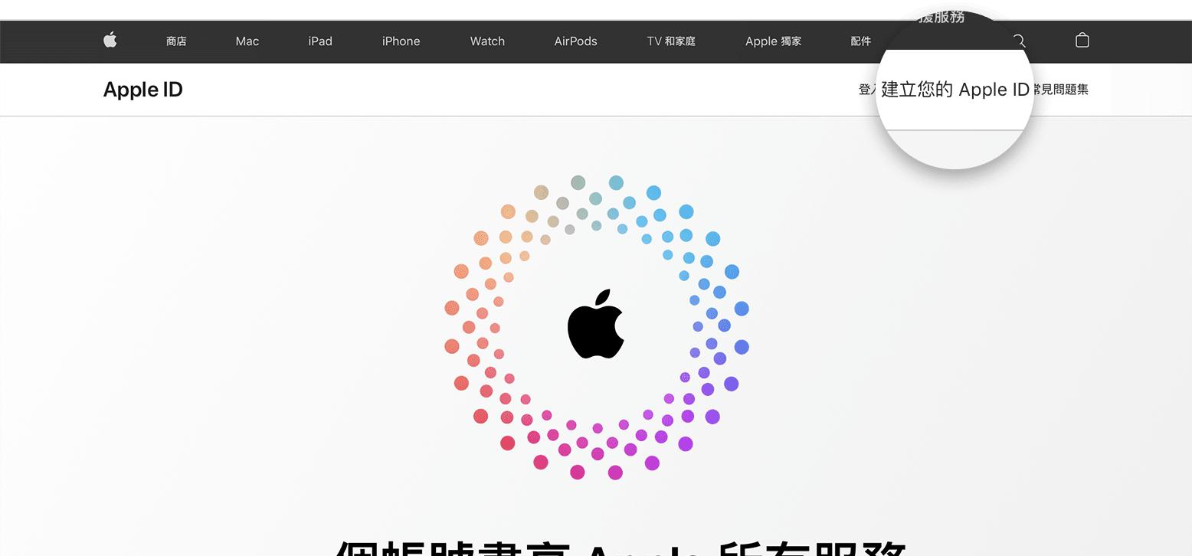Screen dimensions: 1192x556
Task: Go to TV 和家庭 section
Action: (x=671, y=41)
